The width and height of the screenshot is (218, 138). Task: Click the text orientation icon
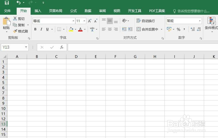[124, 21]
